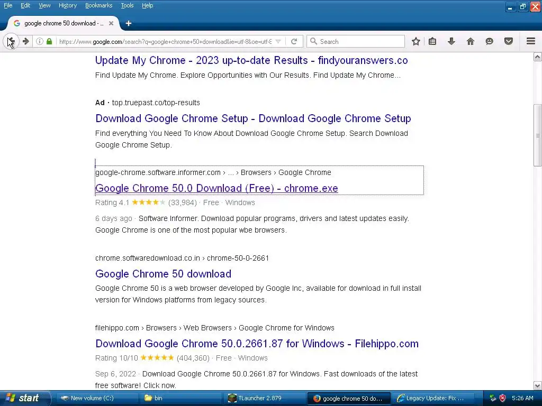Save page to Pocket
The height and width of the screenshot is (406, 542).
509,41
